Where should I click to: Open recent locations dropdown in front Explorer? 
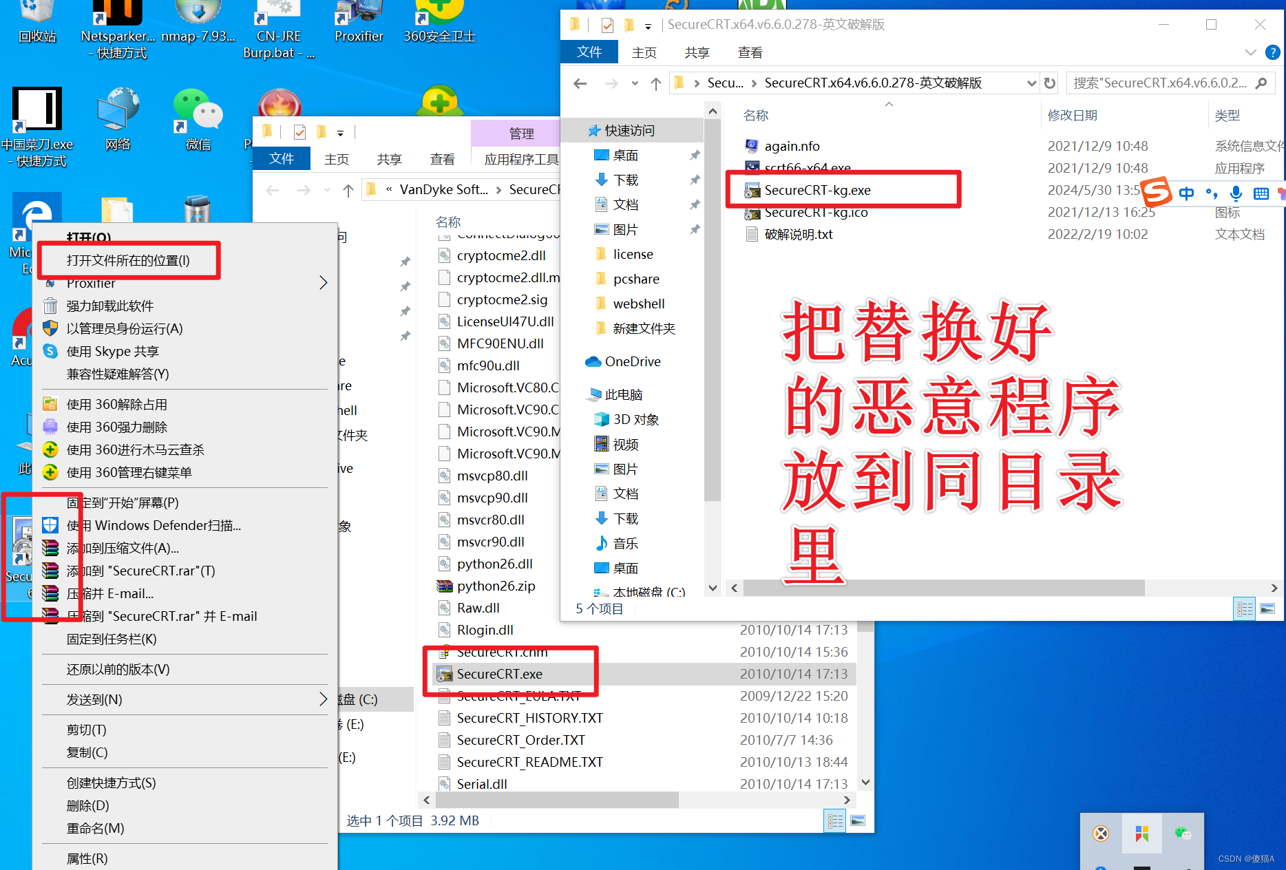click(x=635, y=83)
